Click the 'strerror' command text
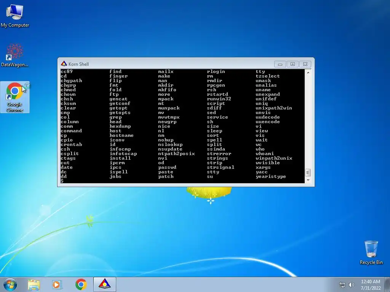 click(x=219, y=154)
